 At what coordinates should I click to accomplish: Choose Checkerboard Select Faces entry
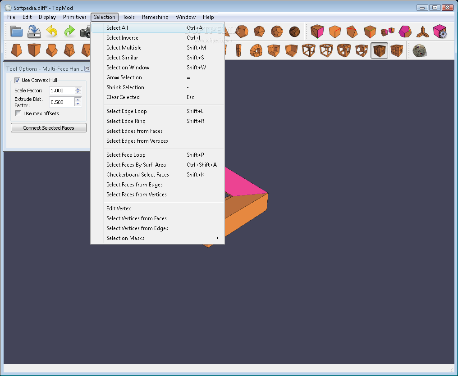[x=158, y=175]
